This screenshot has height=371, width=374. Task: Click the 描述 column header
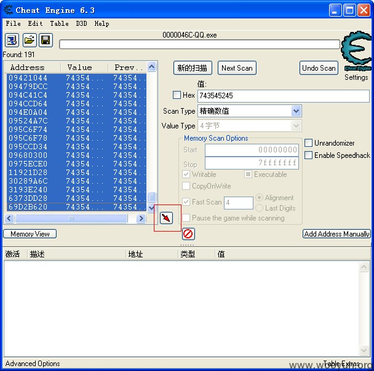[x=76, y=254]
